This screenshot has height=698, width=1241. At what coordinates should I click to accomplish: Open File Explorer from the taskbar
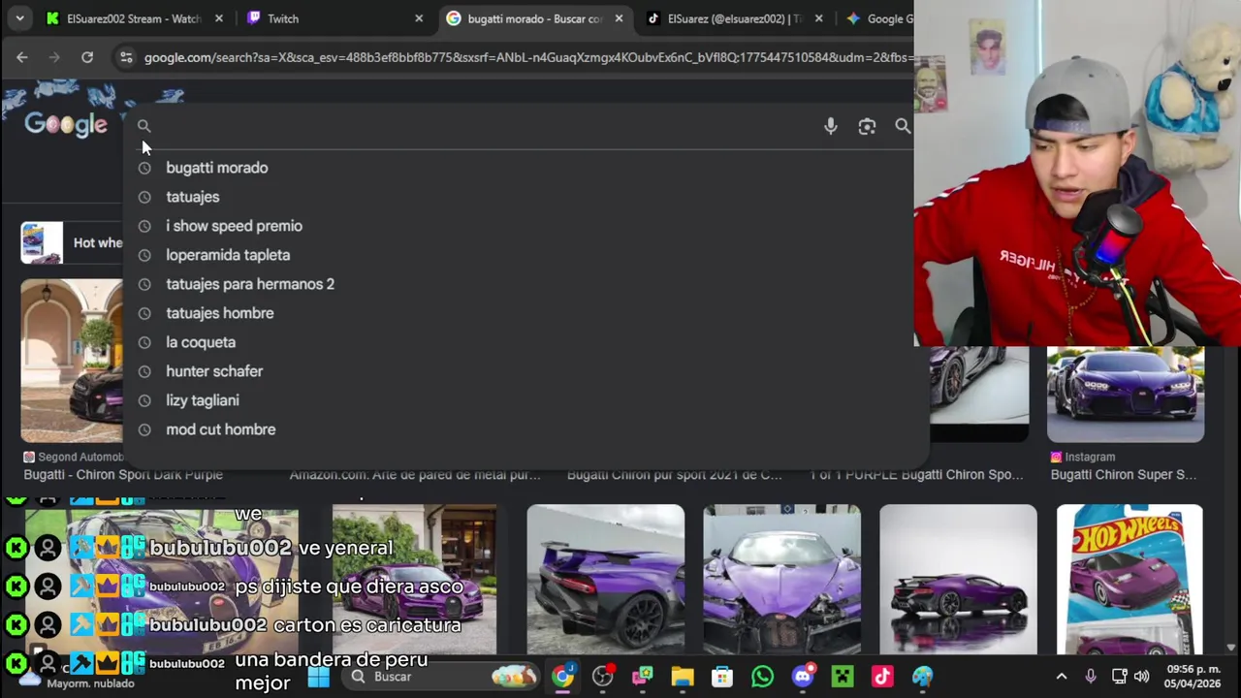(x=683, y=677)
